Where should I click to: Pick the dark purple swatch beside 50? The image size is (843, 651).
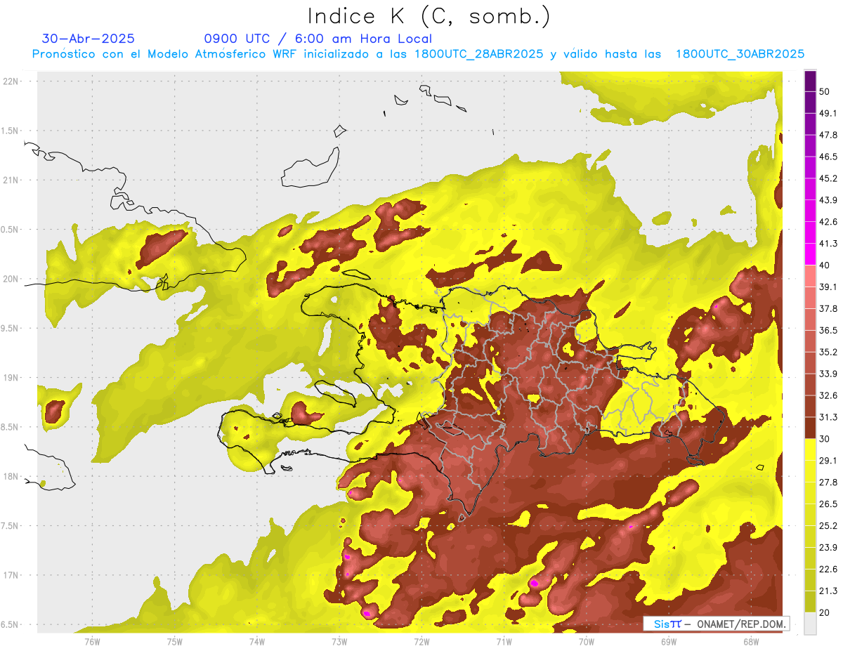click(x=810, y=81)
